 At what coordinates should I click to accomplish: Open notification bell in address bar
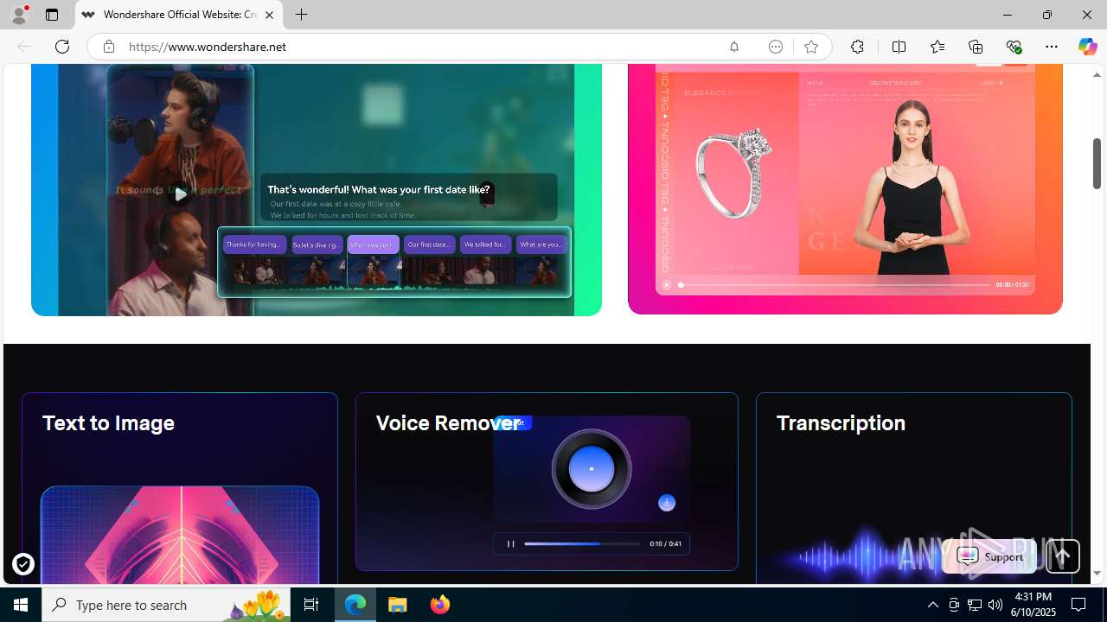coord(734,47)
